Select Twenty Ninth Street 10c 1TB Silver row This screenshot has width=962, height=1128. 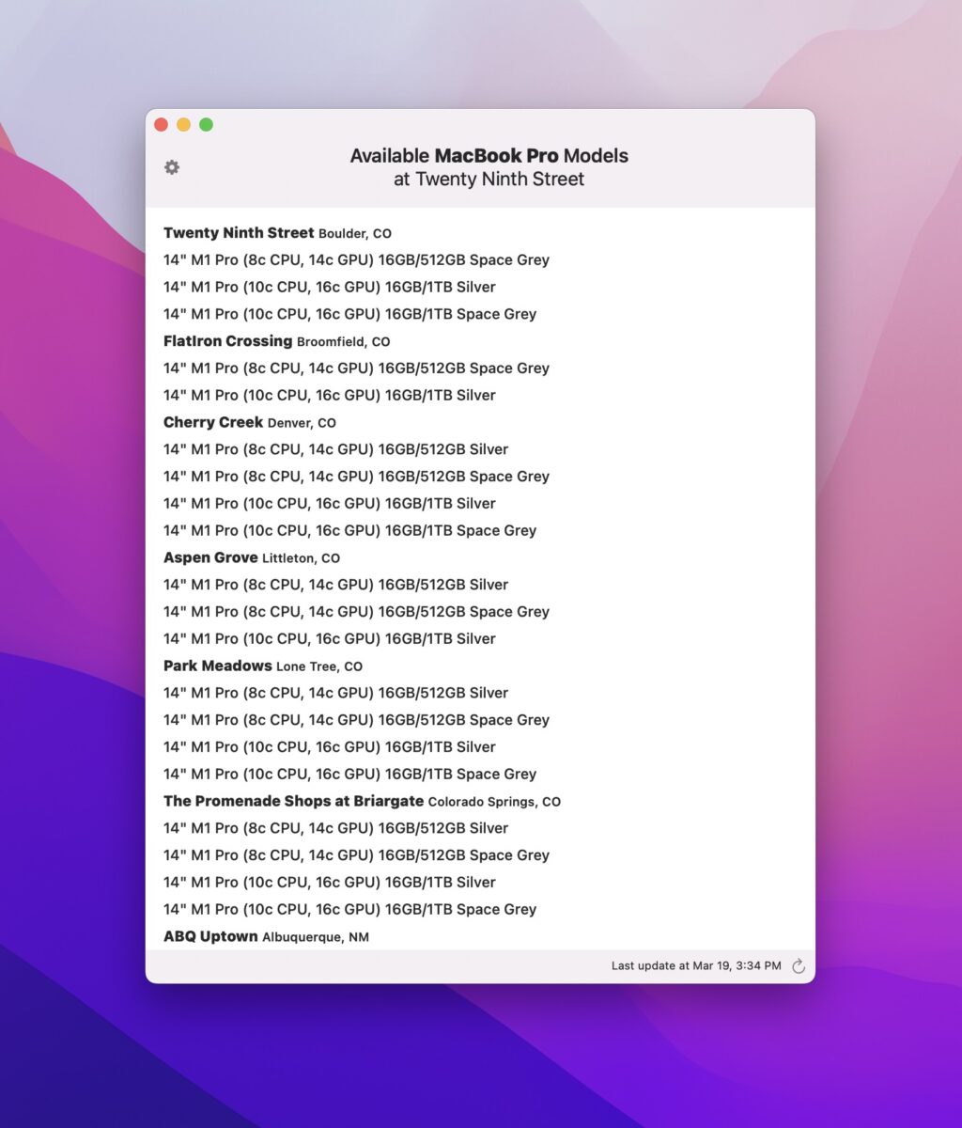pos(330,287)
